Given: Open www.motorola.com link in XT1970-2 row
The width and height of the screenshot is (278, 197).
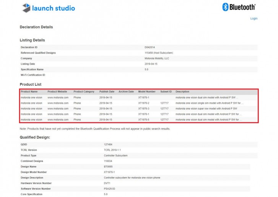Looking at the screenshot, I should click(58, 103).
